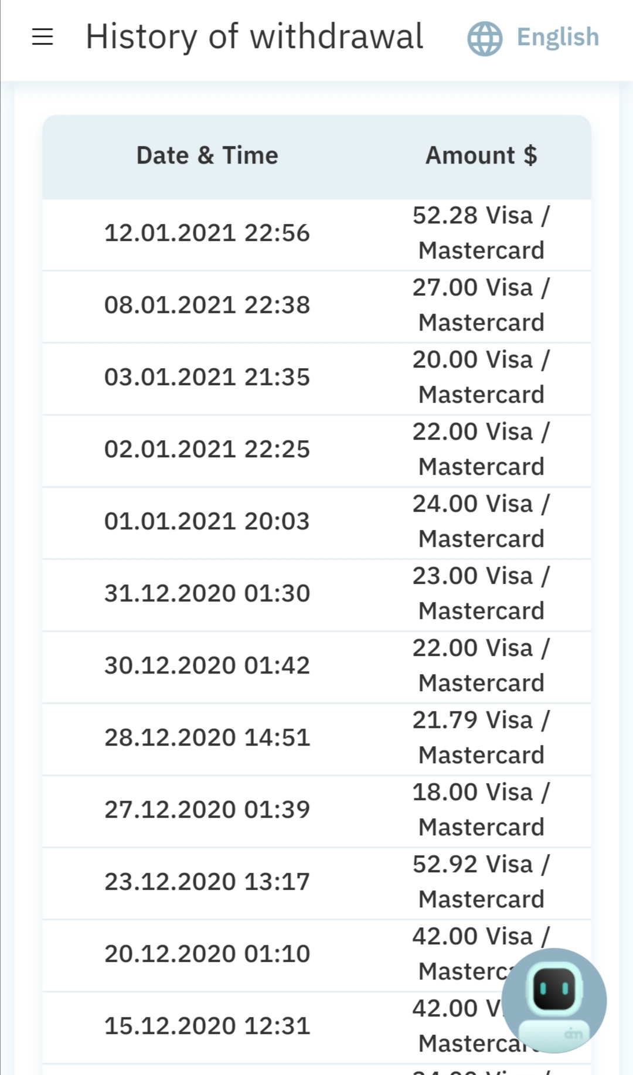Click the Amount $ column header
This screenshot has width=633, height=1075.
coord(481,156)
